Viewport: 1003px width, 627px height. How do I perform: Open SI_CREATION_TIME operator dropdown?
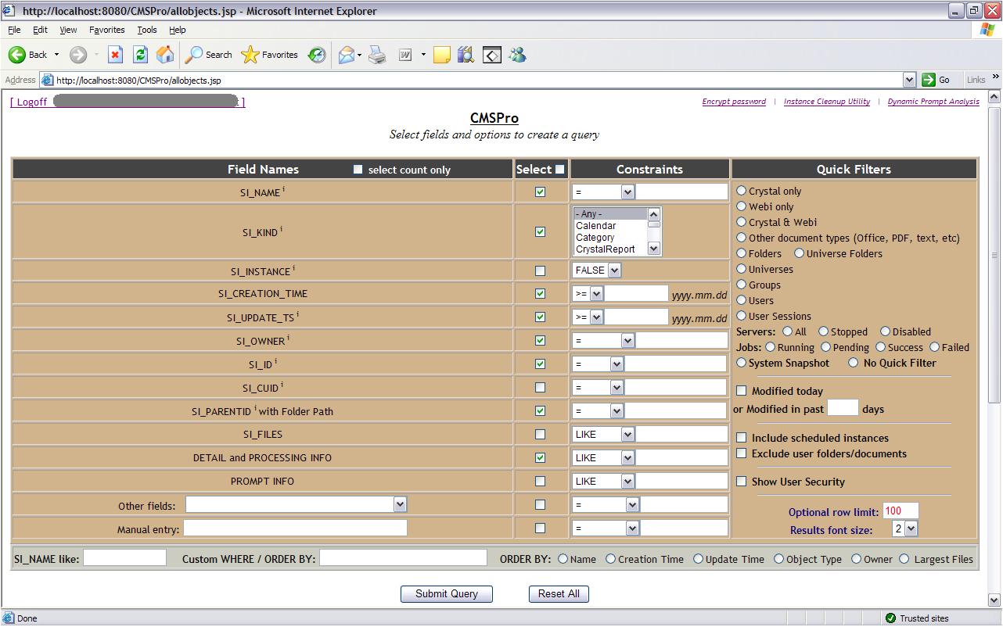[x=588, y=294]
